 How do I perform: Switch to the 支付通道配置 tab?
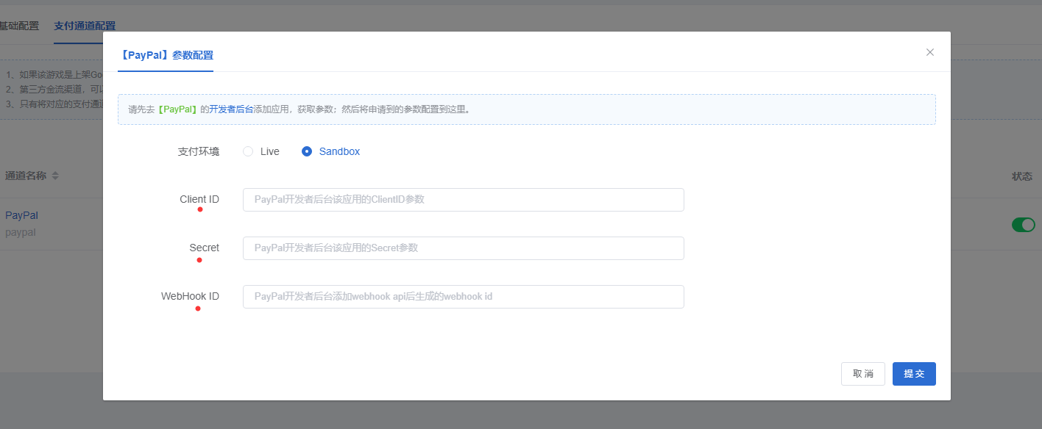click(x=84, y=26)
